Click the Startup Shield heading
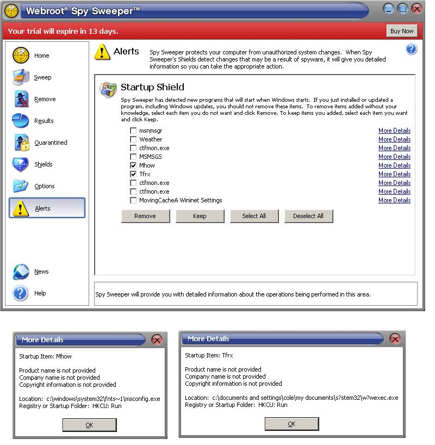435x445 pixels. 152,87
